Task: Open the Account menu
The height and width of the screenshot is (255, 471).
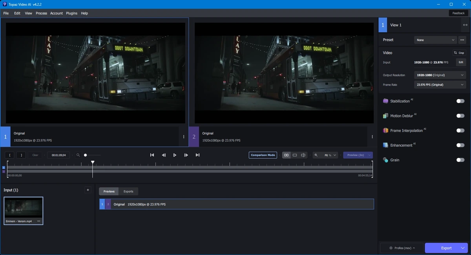Action: point(57,13)
